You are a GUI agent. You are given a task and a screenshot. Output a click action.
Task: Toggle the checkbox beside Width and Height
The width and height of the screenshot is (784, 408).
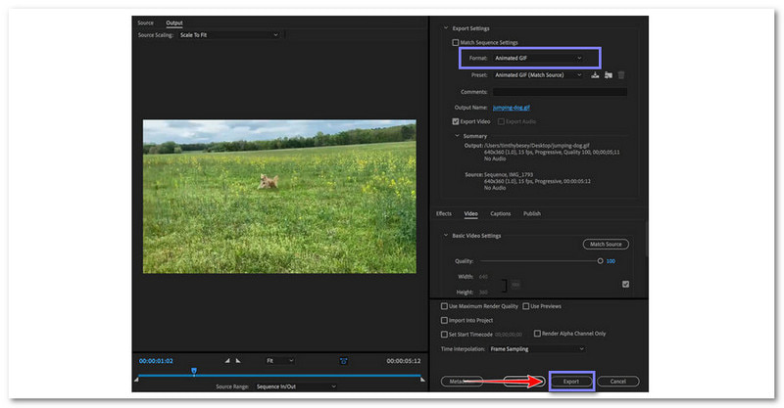tap(625, 284)
